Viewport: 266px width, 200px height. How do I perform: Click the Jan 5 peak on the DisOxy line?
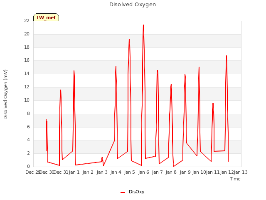(129, 39)
